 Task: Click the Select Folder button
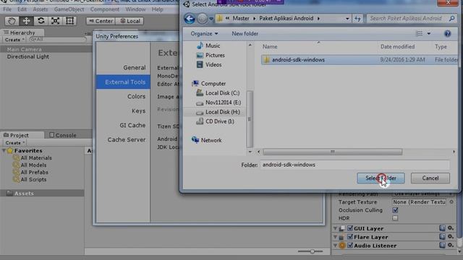381,178
